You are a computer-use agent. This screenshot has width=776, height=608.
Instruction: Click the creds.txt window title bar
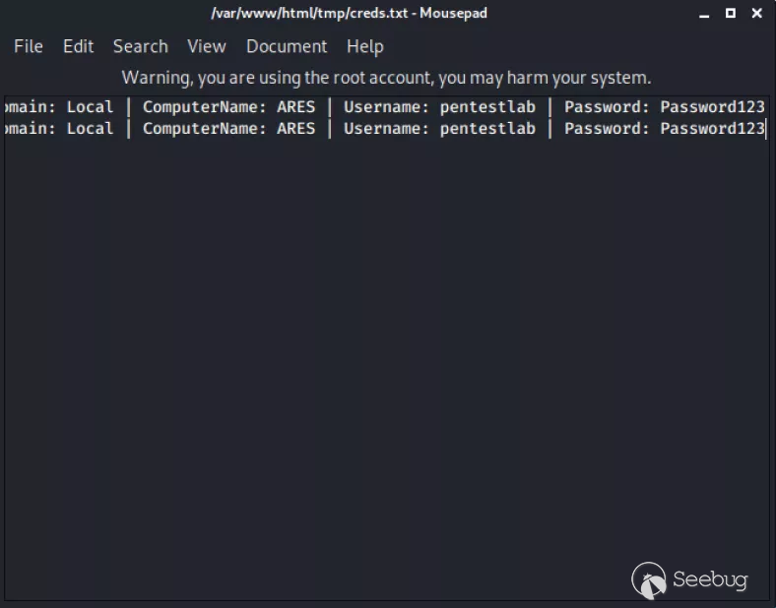click(x=349, y=14)
